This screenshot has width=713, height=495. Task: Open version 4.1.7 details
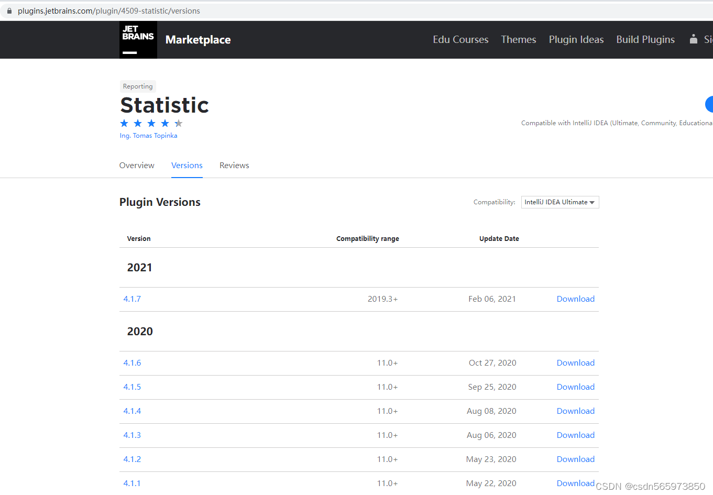coord(132,299)
